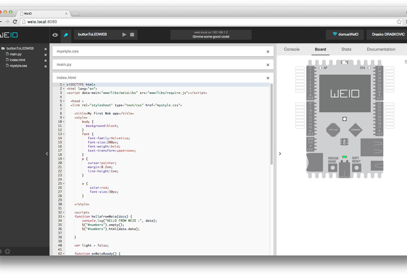Image resolution: width=407 pixels, height=274 pixels.
Task: Click the RESCUE MODE button on the board
Action: pyautogui.click(x=333, y=168)
